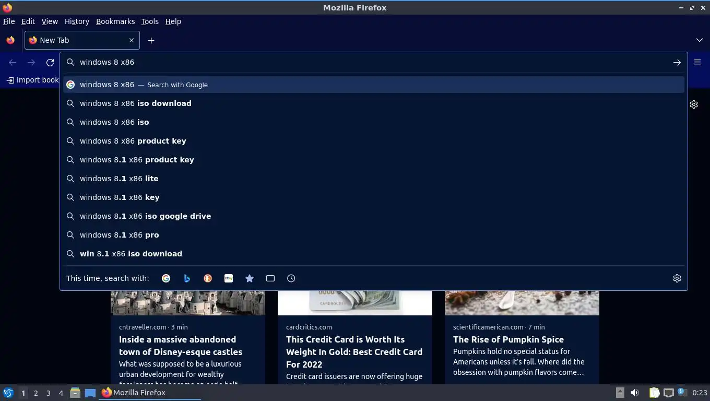Choose suggestion 'win 8.1 x86 iso download'

coord(374,254)
